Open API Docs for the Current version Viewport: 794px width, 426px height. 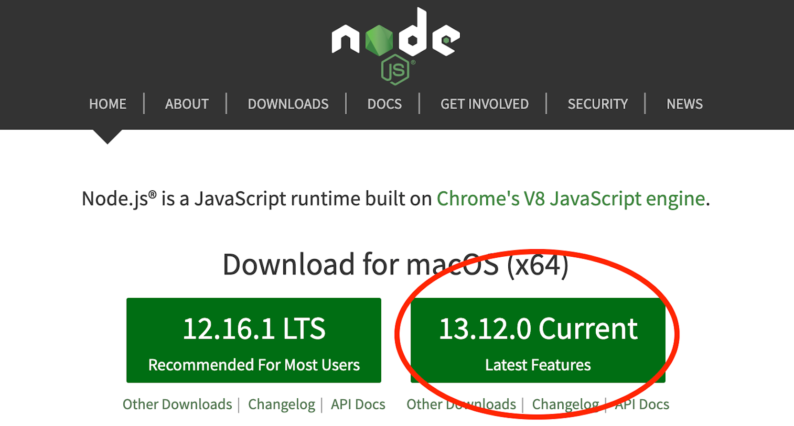(x=642, y=404)
